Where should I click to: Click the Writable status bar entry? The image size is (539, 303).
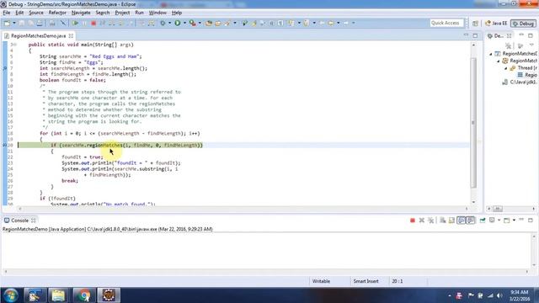[321, 281]
